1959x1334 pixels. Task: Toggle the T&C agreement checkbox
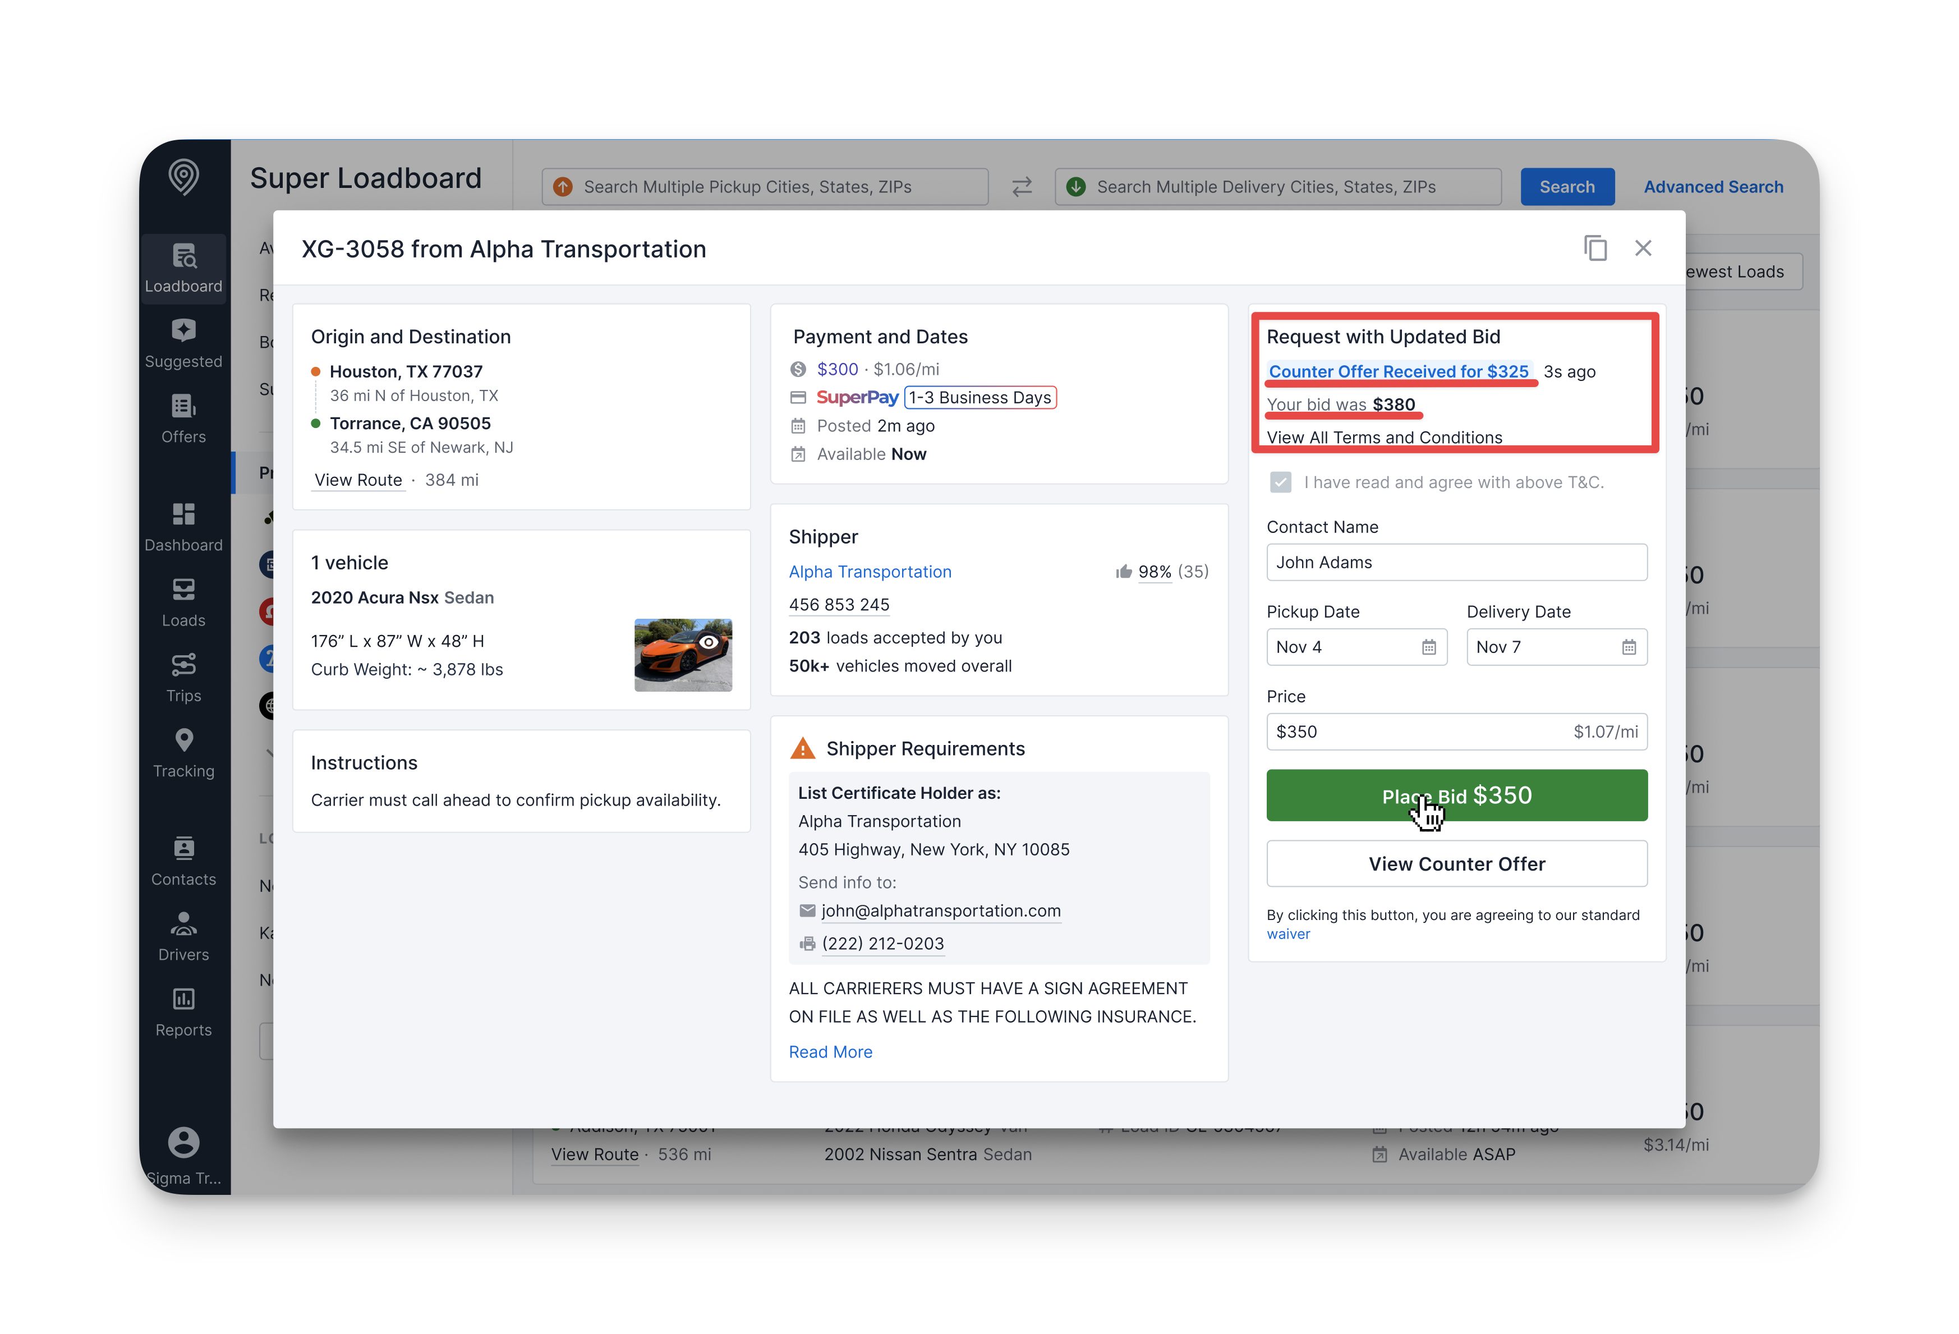click(x=1280, y=482)
